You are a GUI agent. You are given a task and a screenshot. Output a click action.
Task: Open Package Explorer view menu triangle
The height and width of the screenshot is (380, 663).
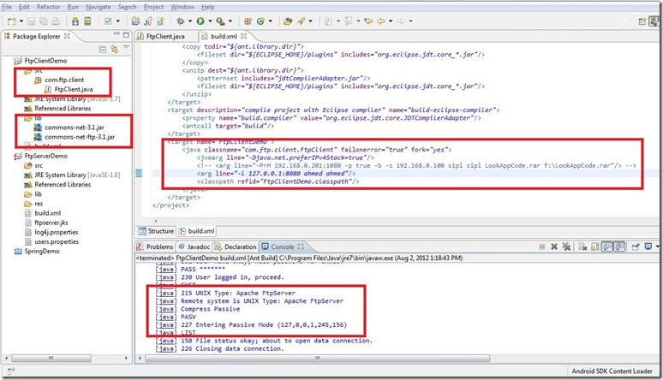coord(126,47)
